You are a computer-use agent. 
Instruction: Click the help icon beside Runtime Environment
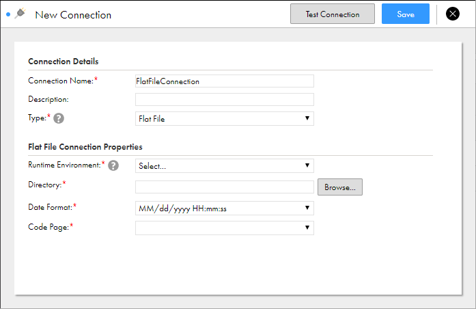pyautogui.click(x=113, y=165)
